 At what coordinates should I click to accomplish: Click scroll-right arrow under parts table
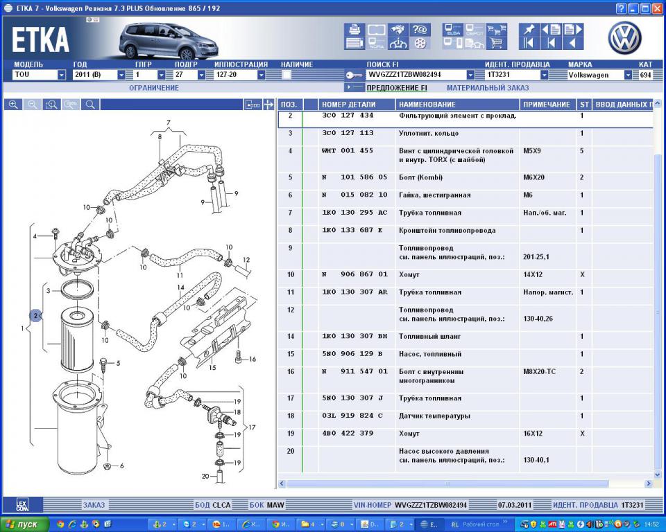point(648,484)
